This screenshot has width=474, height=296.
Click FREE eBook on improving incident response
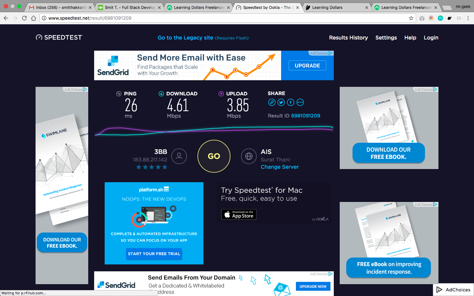[x=389, y=268]
